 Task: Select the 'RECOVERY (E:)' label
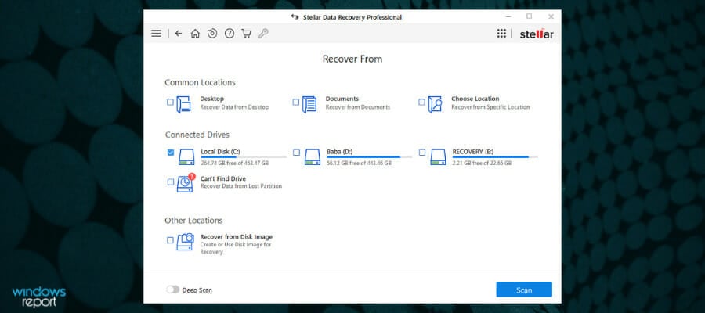point(473,152)
